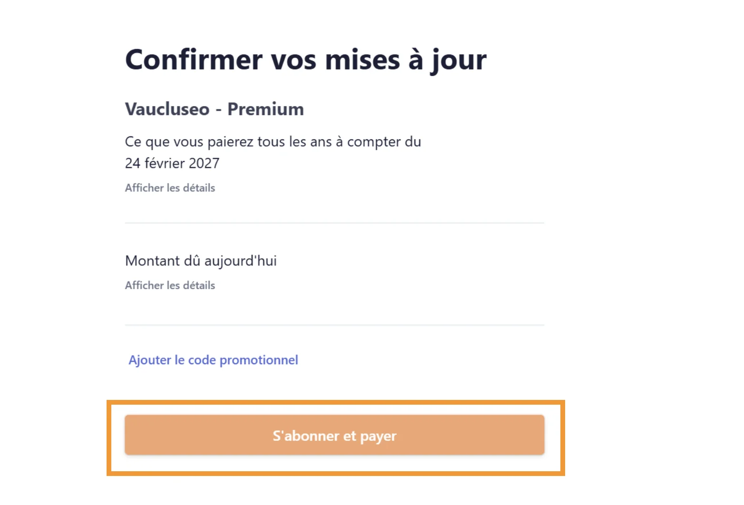Open Ajouter le code promotionnel link
Viewport: 744px width, 505px height.
tap(213, 360)
